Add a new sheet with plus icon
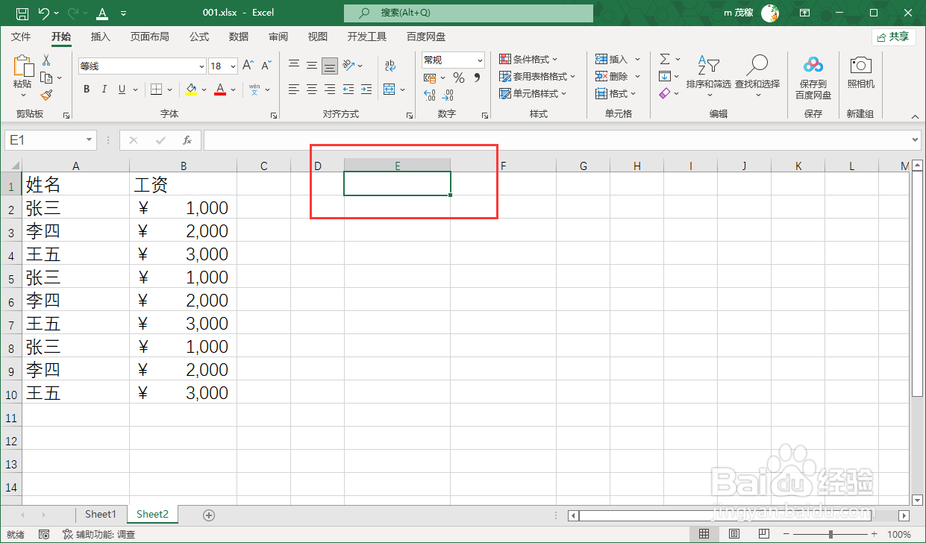 pos(209,515)
